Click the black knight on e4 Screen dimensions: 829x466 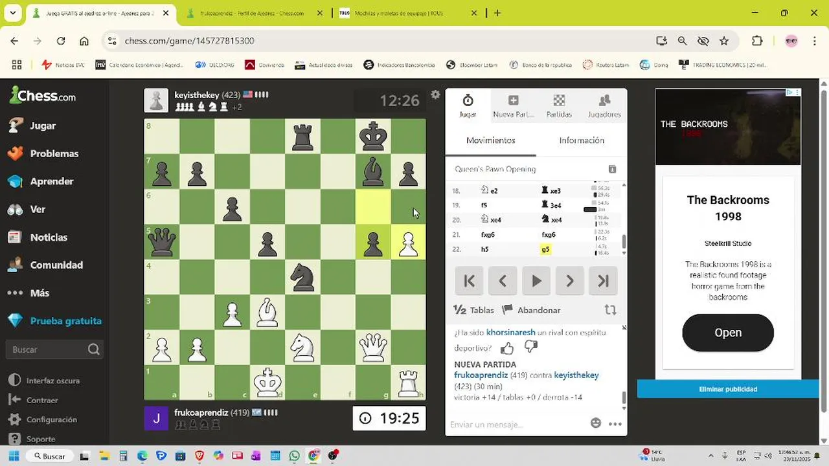pos(302,277)
